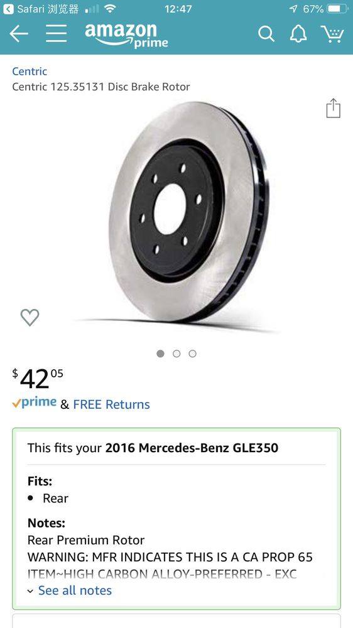Image resolution: width=353 pixels, height=628 pixels.
Task: Tap the $42.05 price
Action: coord(37,379)
